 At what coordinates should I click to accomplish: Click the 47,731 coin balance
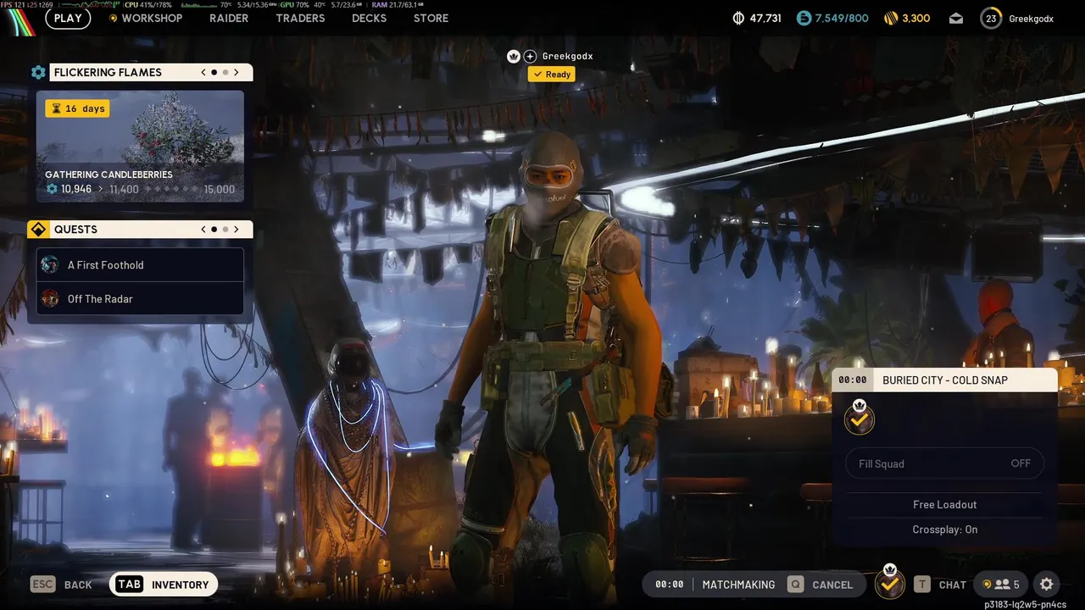point(765,18)
